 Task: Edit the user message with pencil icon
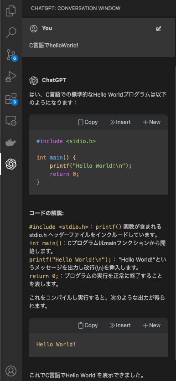159,29
